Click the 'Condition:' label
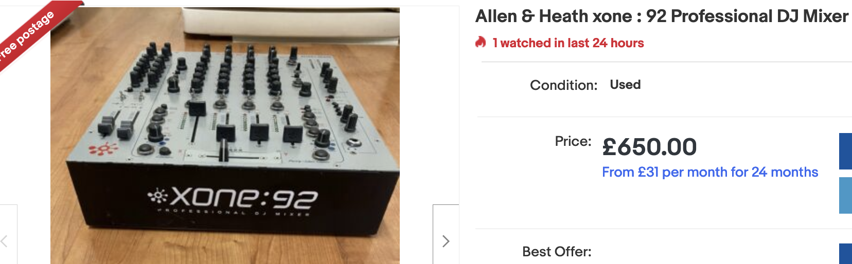The image size is (852, 264). click(x=563, y=85)
